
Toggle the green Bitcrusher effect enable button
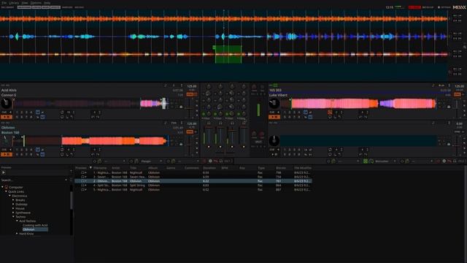click(x=366, y=161)
